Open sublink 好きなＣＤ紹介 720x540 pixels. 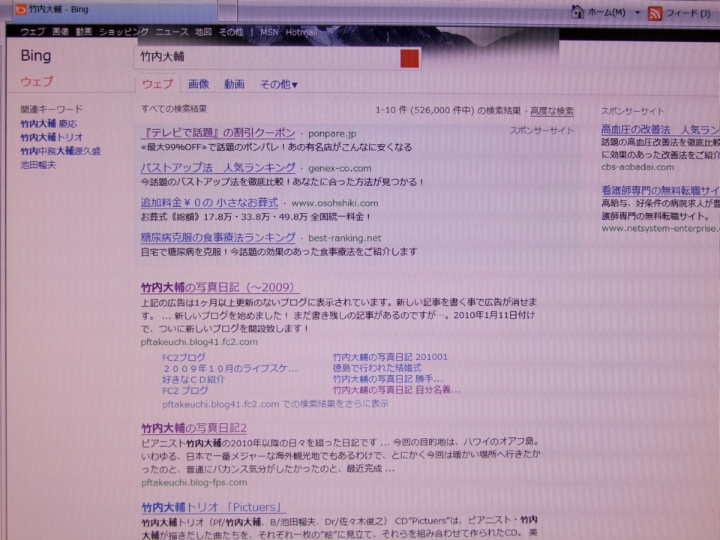(x=193, y=379)
